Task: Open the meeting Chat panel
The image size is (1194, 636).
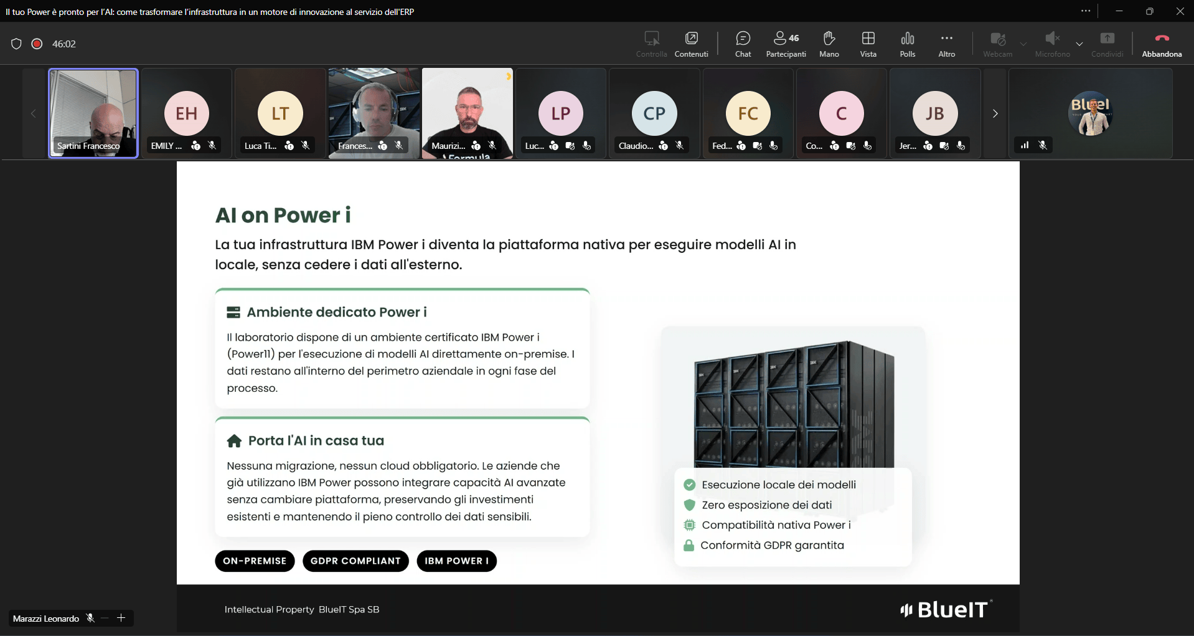Action: coord(743,44)
